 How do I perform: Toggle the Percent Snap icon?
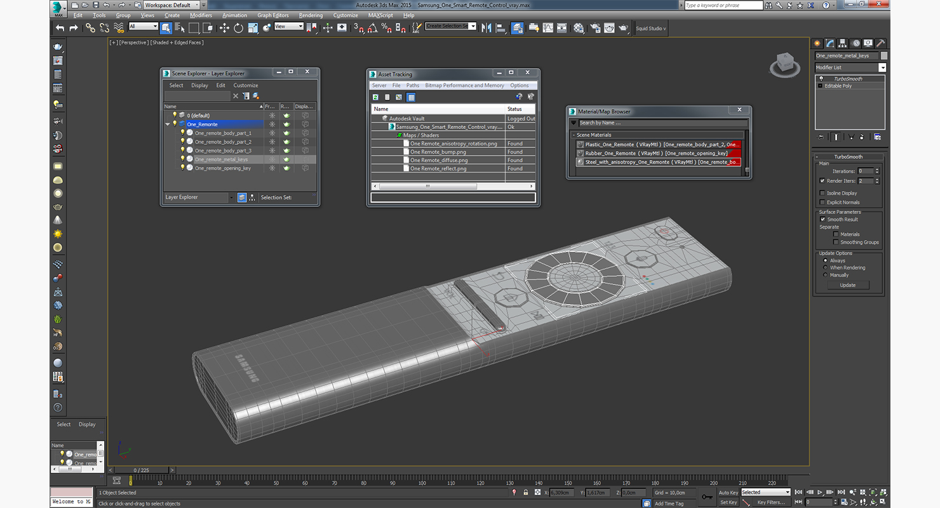(386, 28)
